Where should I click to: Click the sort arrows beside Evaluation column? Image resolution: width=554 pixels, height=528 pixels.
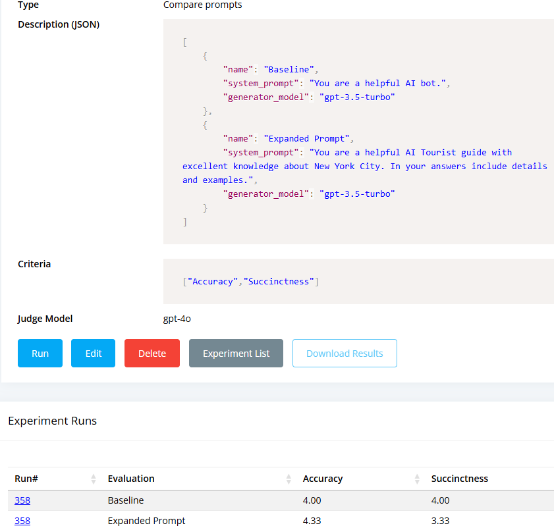288,479
